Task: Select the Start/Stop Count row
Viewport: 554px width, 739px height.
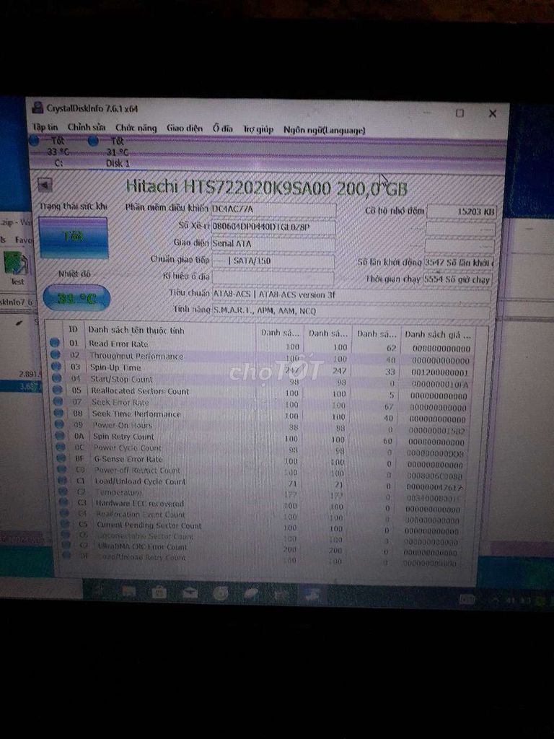Action: point(262,380)
